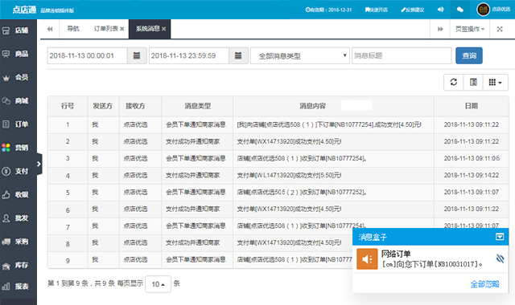This screenshot has width=515, height=305.
Task: Open the 网络订单 notification
Action: (x=431, y=258)
